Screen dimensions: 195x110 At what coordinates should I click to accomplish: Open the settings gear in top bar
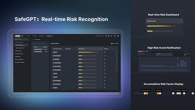click(118, 36)
